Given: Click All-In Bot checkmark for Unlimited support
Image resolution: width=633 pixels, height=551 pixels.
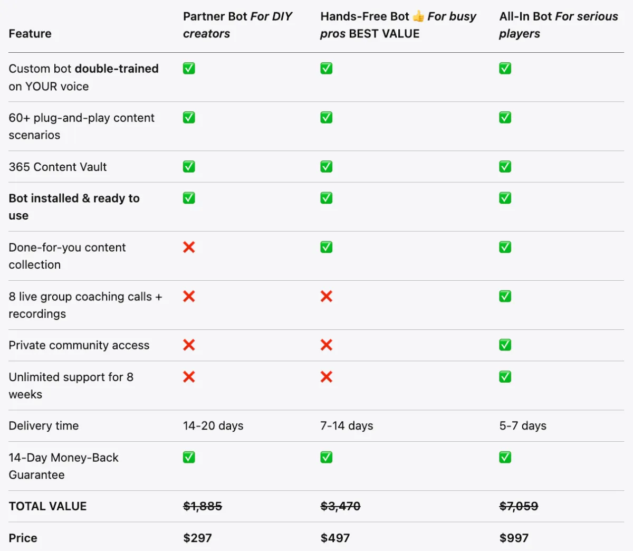Looking at the screenshot, I should tap(505, 377).
